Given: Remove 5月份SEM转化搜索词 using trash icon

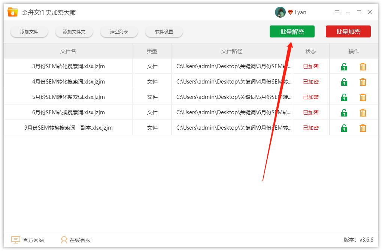Looking at the screenshot, I should click(363, 97).
